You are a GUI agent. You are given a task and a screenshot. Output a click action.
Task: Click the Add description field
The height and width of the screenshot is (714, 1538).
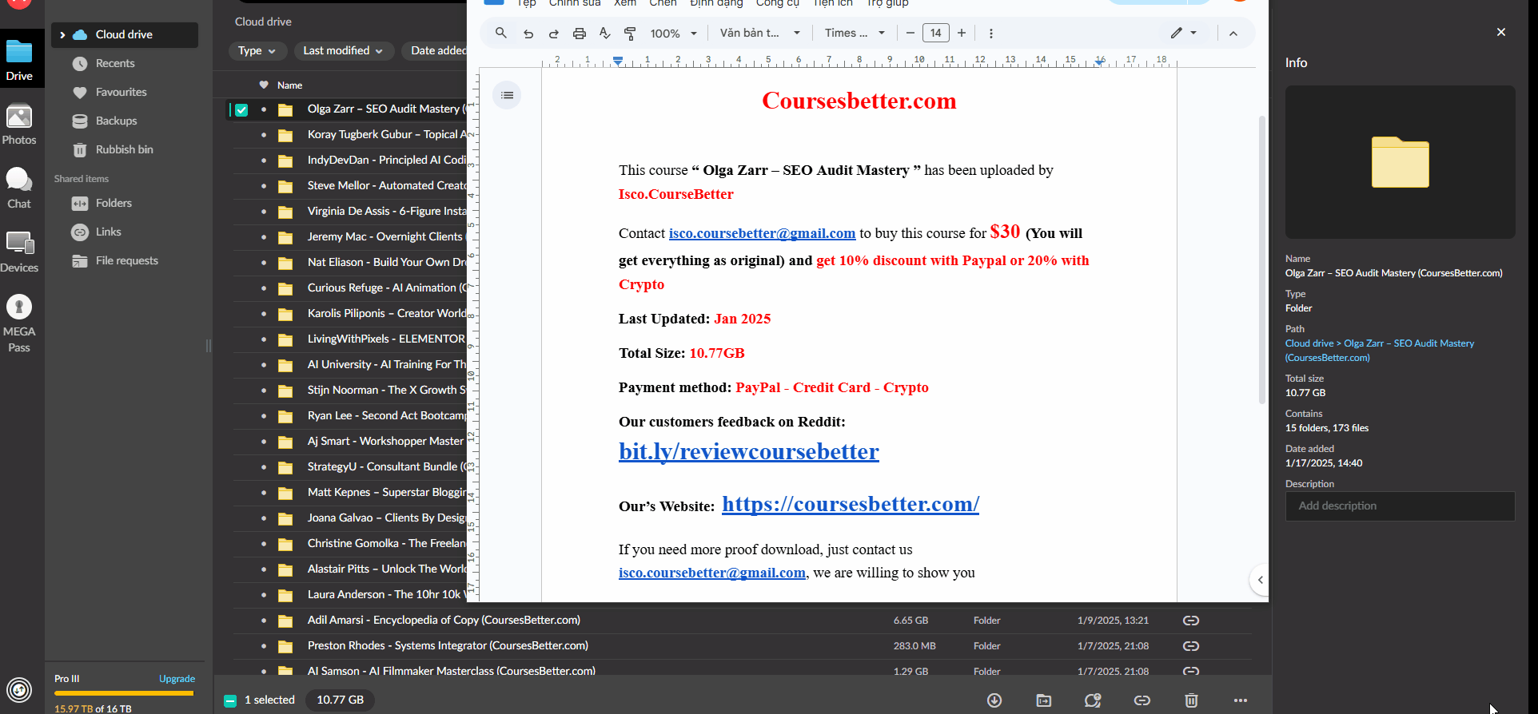[1399, 506]
